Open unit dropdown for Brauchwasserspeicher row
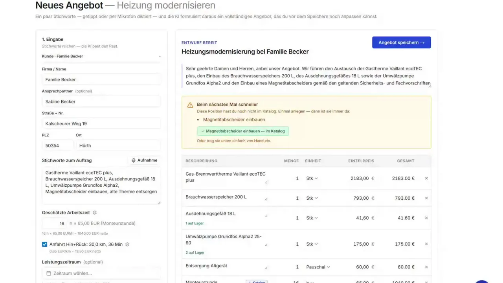Viewport: 503px width, 283px height. [x=312, y=198]
